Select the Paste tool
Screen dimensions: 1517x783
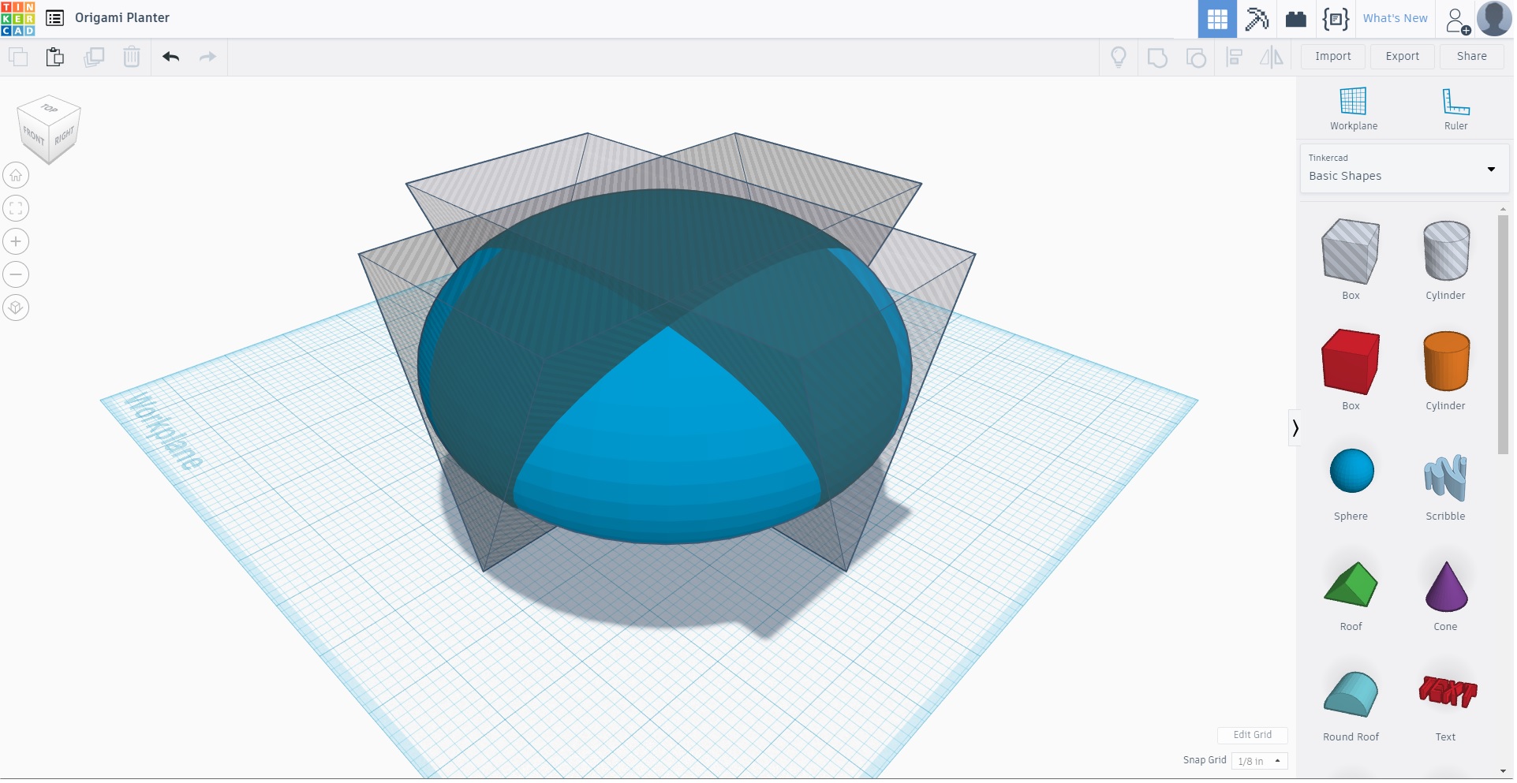pyautogui.click(x=54, y=57)
